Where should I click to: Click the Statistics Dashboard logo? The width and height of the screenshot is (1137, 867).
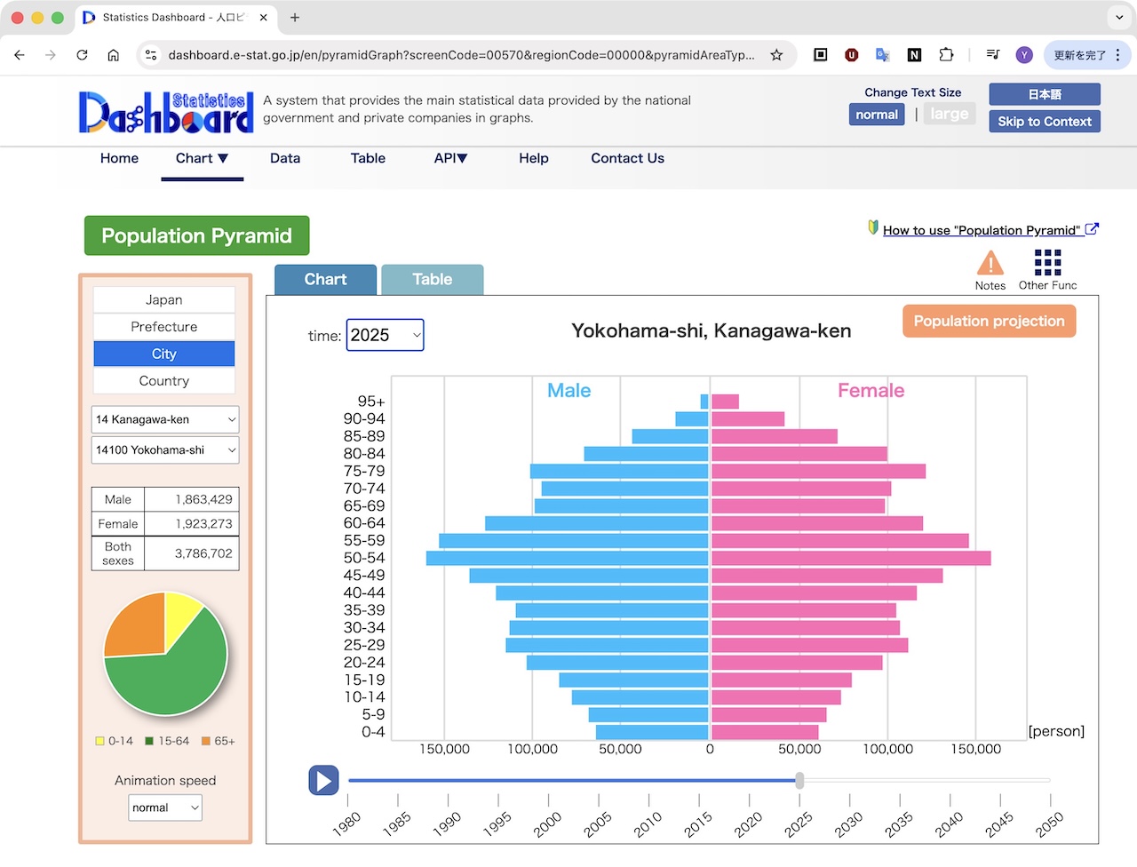pos(166,112)
